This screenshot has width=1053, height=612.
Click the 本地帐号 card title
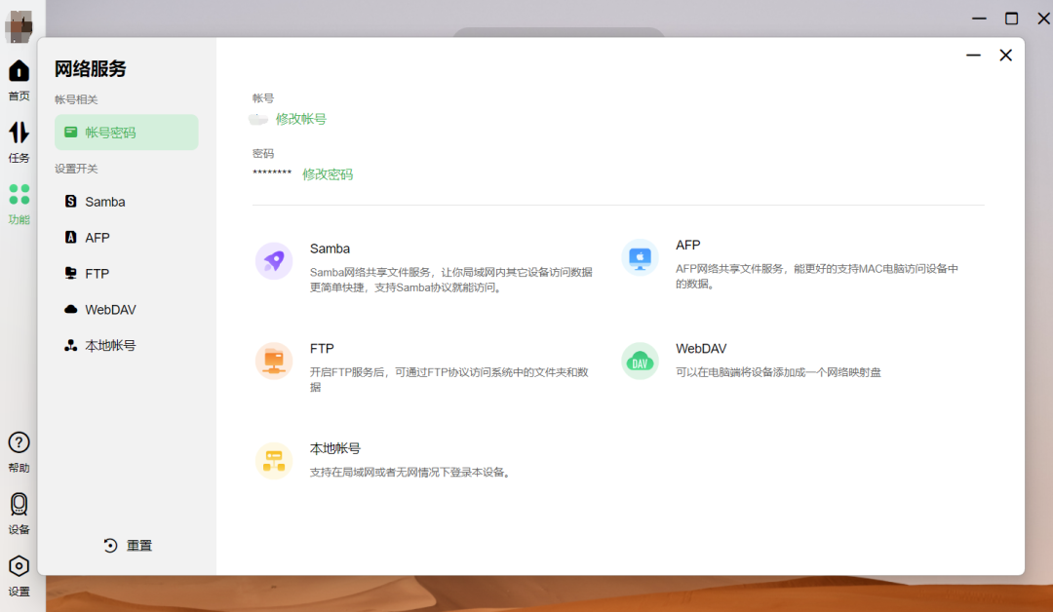point(335,448)
